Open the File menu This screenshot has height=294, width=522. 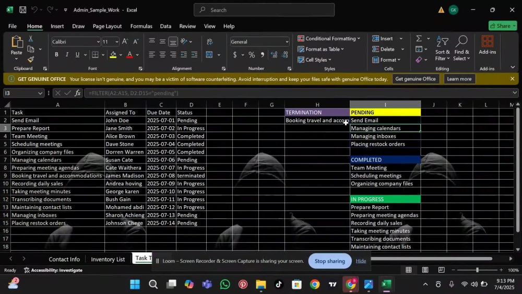13,26
